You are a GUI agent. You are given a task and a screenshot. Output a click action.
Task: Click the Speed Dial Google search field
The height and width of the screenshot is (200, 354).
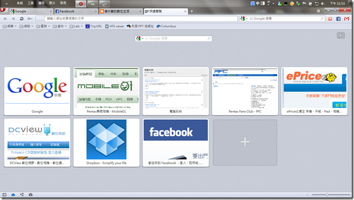click(x=173, y=38)
